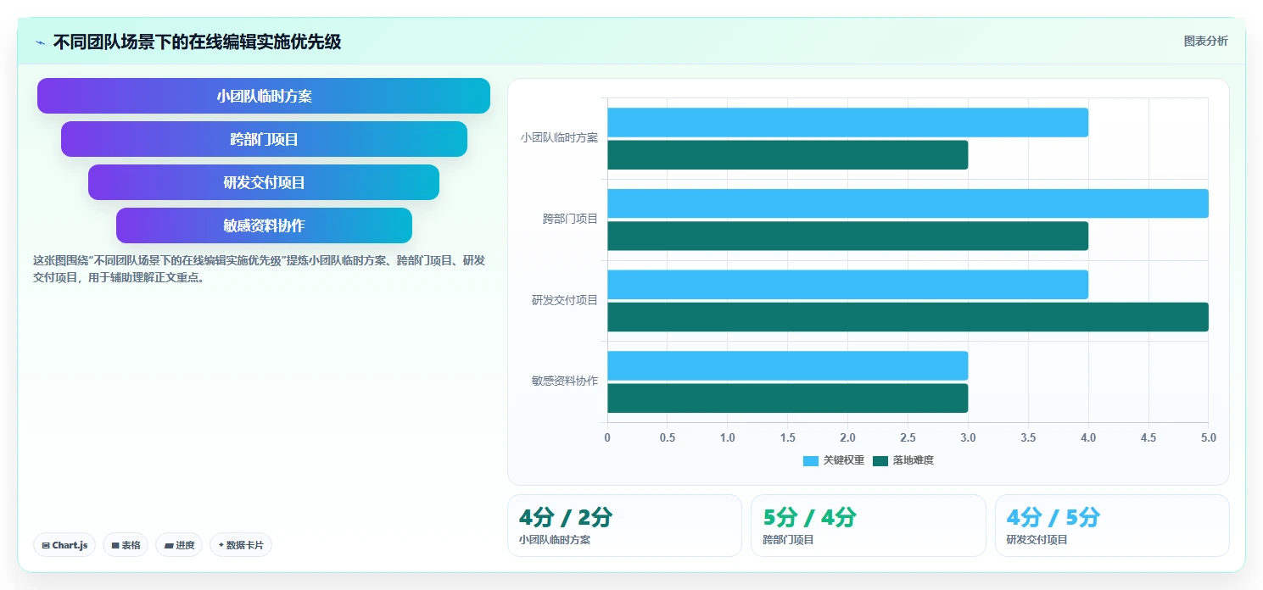The height and width of the screenshot is (590, 1263).
Task: Click 关键权重 bar for 跨部门项目
Action: [908, 203]
